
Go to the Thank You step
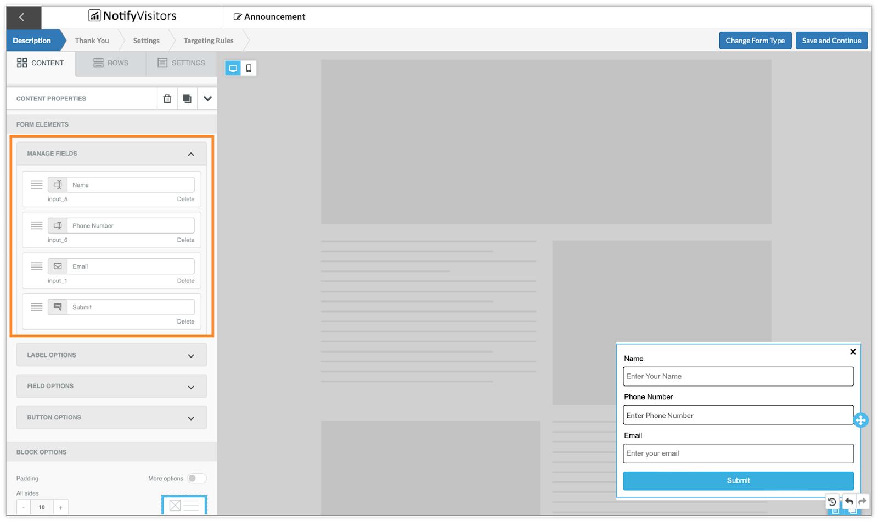[92, 41]
